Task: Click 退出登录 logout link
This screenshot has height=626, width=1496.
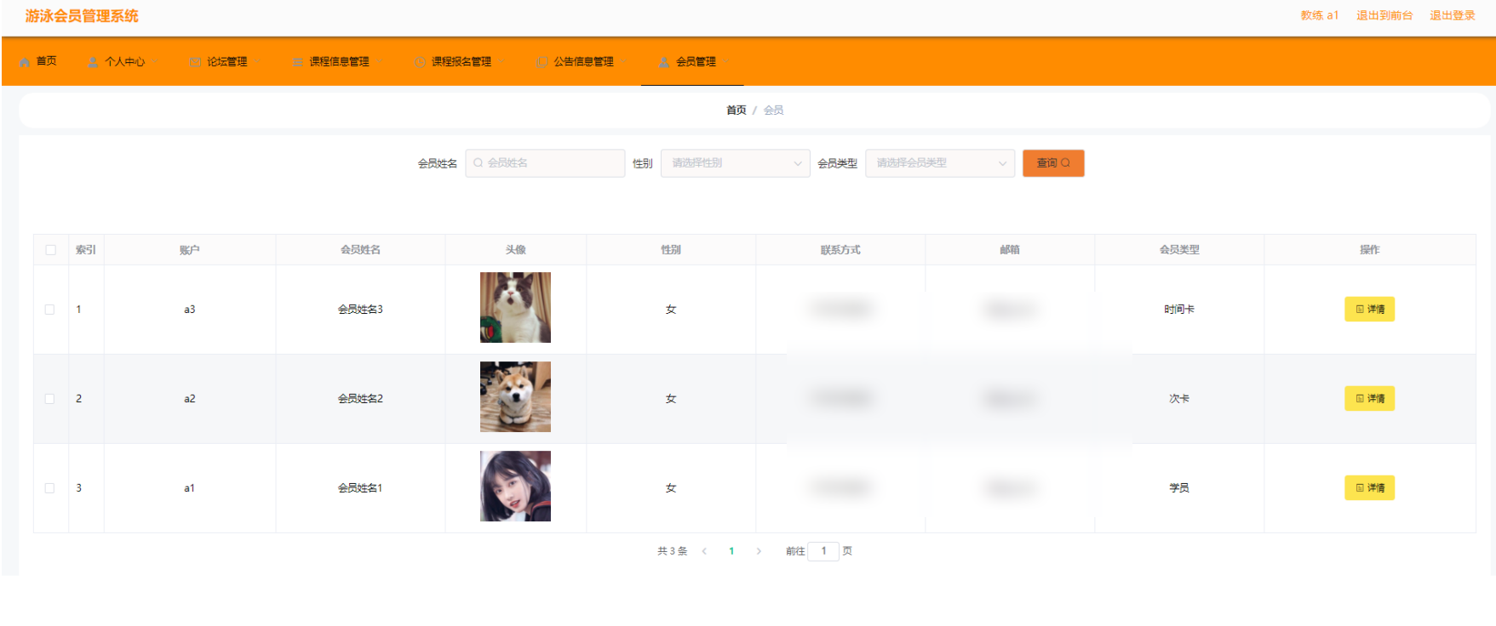Action: pos(1453,15)
